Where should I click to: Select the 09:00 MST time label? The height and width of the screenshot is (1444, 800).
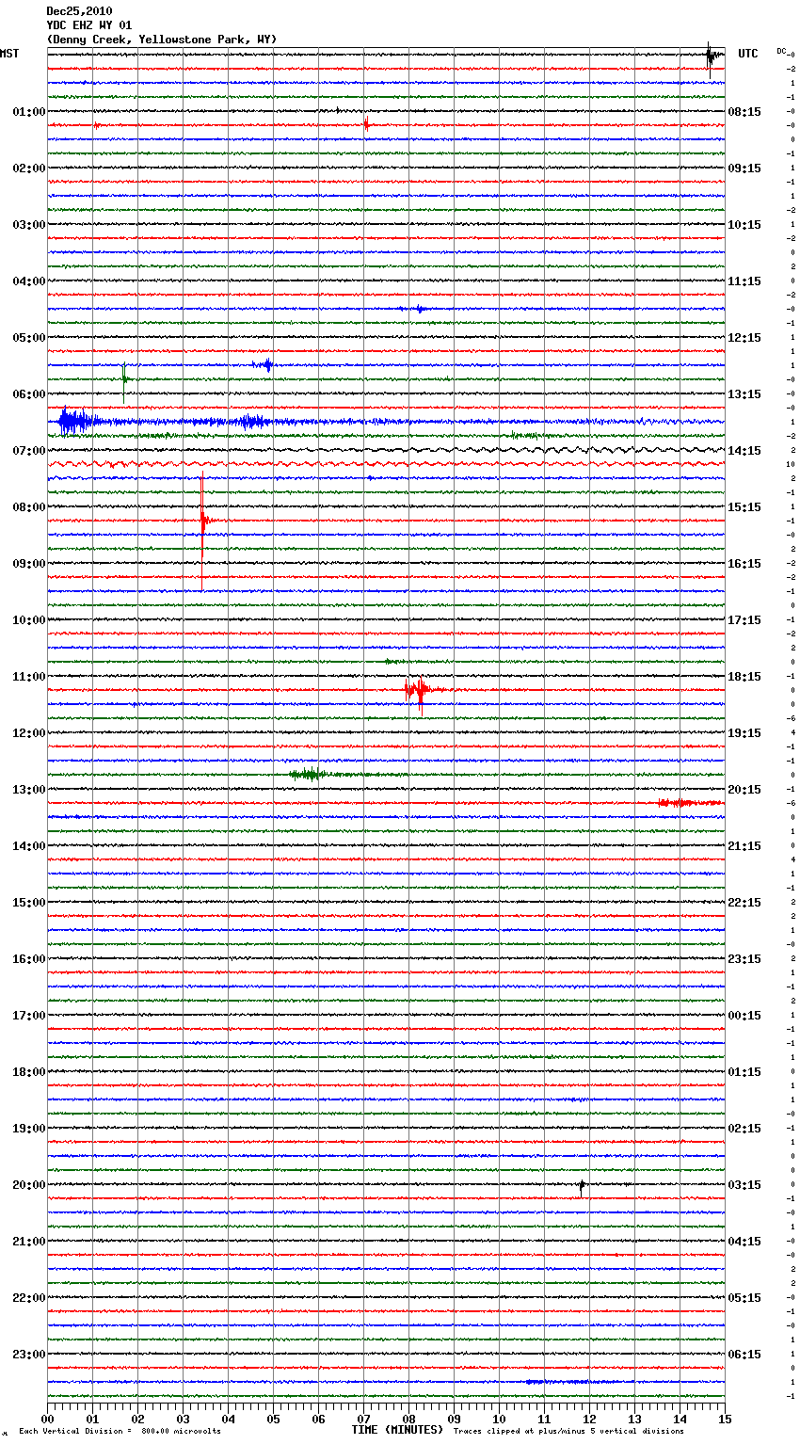(x=29, y=564)
